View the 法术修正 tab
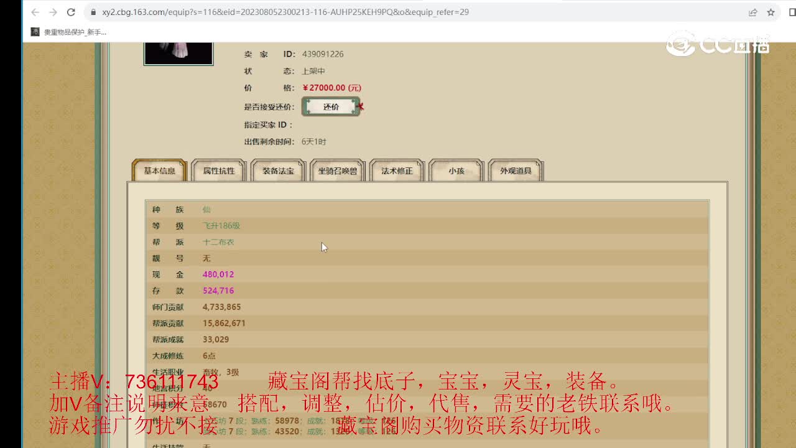 (x=396, y=170)
